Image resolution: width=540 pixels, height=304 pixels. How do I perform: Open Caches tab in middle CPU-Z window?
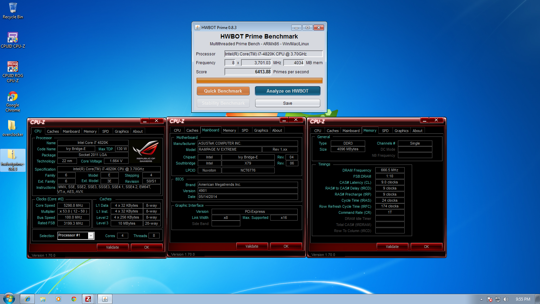point(192,130)
